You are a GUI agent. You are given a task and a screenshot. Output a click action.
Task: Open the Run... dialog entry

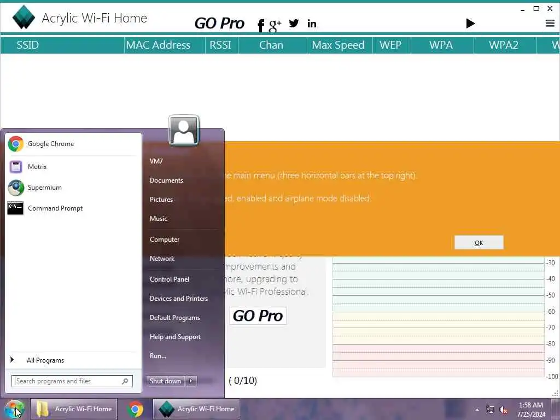point(158,356)
